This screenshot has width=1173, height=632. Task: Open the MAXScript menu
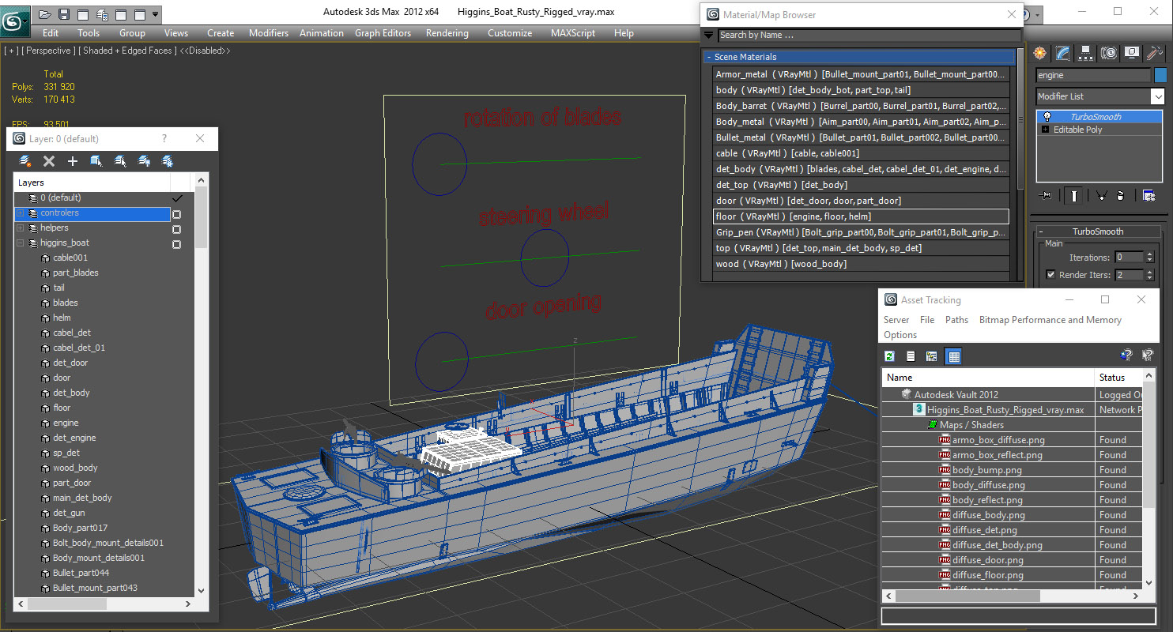click(x=573, y=33)
